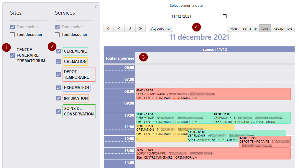This screenshot has height=168, width=299.
Task: Open the 12:00 - 13:00 DEPOT TEMPORAIRE event
Action: (265, 142)
